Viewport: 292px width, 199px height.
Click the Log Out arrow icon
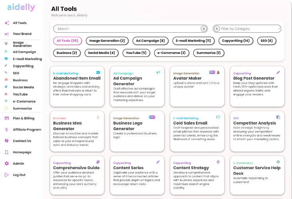(x=6, y=175)
